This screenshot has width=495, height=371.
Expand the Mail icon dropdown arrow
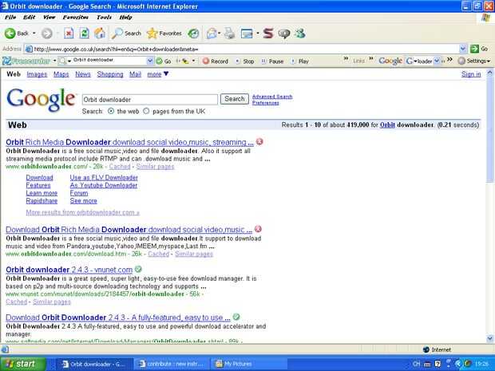point(219,34)
